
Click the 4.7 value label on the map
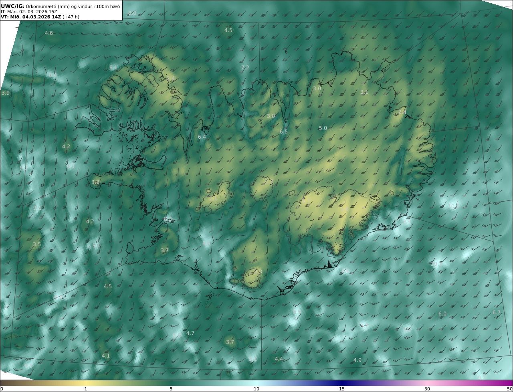(190, 333)
